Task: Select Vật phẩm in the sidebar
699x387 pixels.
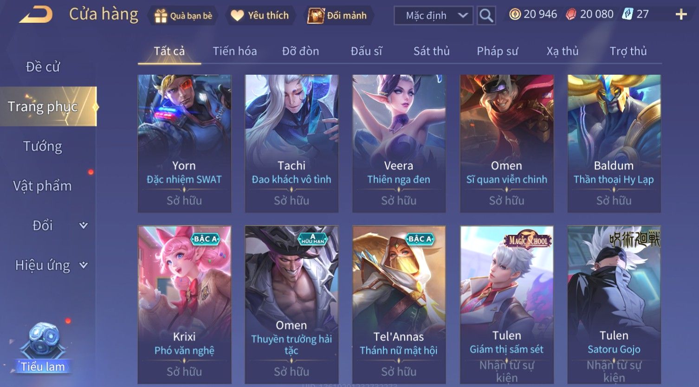Action: click(43, 186)
